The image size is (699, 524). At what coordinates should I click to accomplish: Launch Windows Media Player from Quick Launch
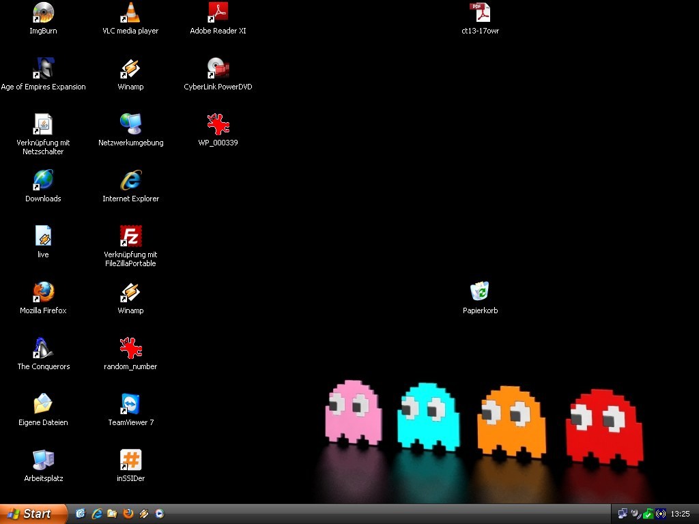pos(160,514)
